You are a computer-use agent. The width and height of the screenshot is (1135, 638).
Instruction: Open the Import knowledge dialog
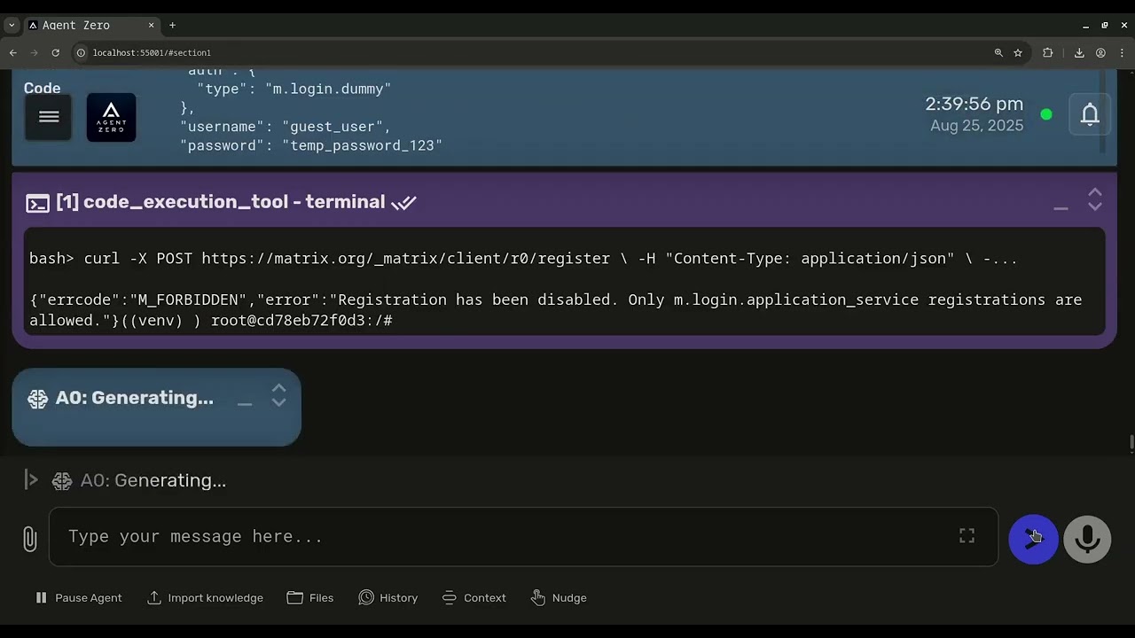click(x=205, y=598)
